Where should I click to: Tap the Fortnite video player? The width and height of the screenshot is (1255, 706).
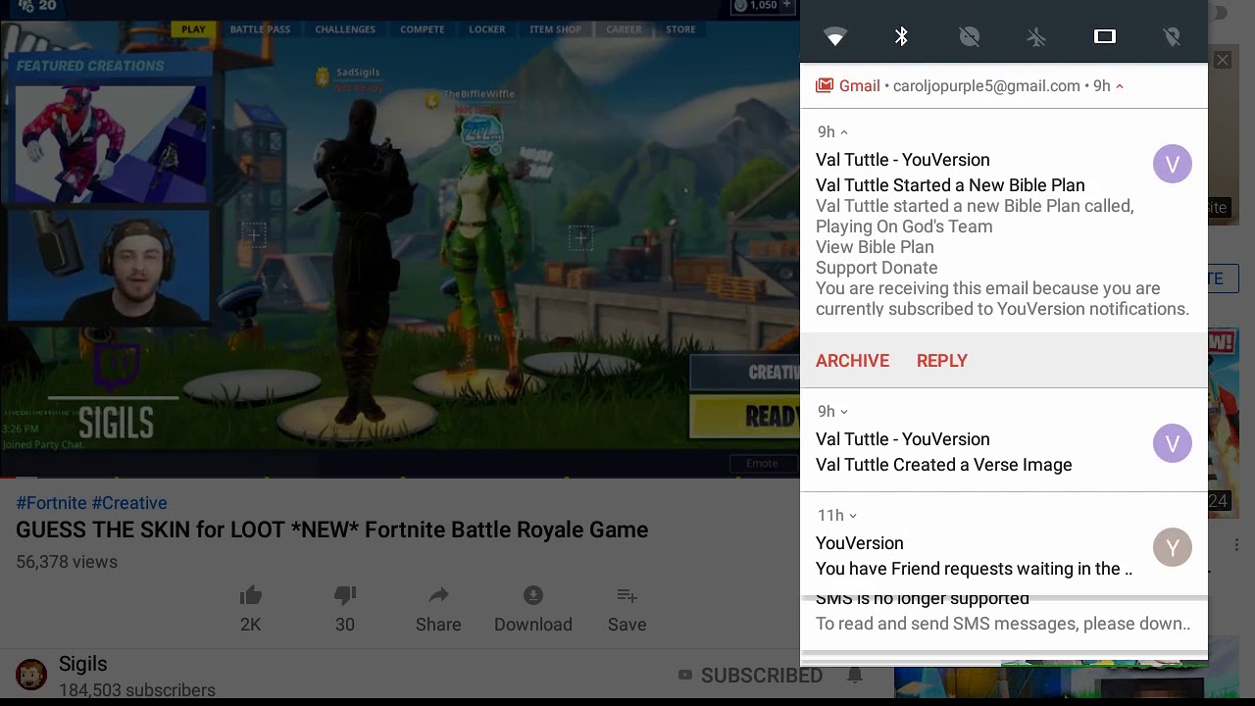pos(400,239)
